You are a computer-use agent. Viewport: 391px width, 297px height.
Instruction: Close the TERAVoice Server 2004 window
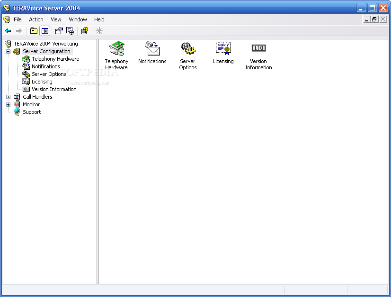pyautogui.click(x=383, y=8)
